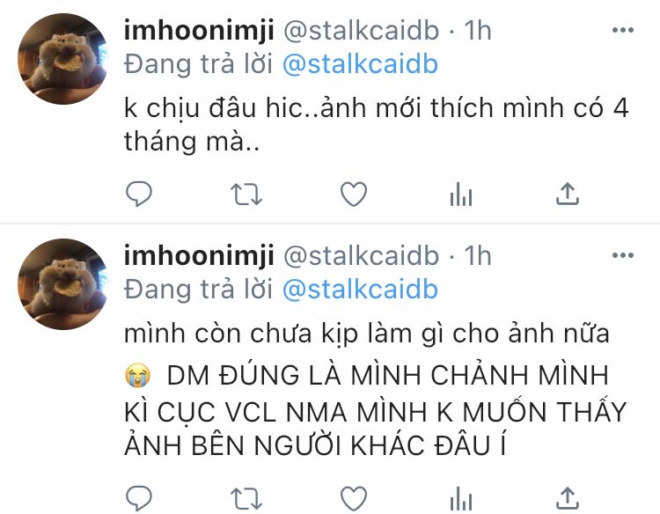Open second tweet text in capitals
This screenshot has height=514, width=660.
376,410
